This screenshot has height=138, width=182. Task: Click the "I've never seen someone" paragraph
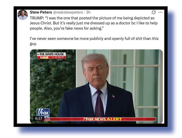coord(94,41)
